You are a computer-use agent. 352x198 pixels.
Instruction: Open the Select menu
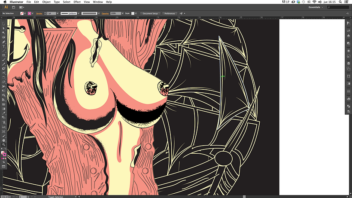point(67,2)
